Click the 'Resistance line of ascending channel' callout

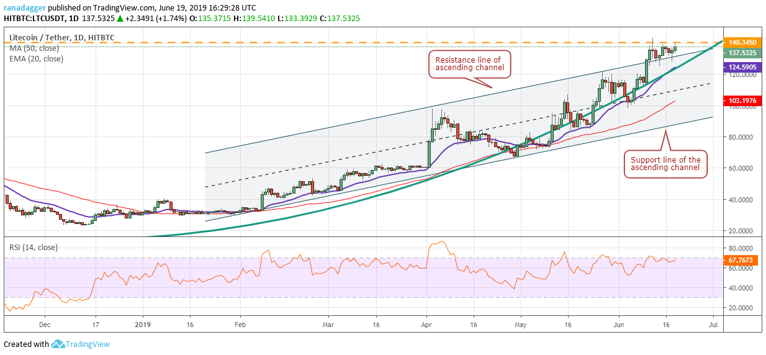tap(470, 65)
